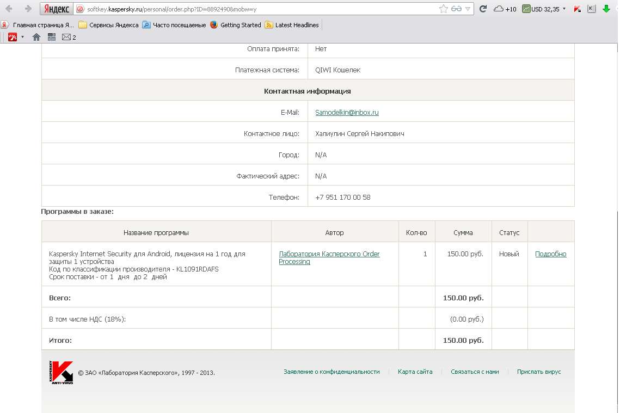This screenshot has width=620, height=413.
Task: Open the Яндекс home button
Action: (57, 9)
